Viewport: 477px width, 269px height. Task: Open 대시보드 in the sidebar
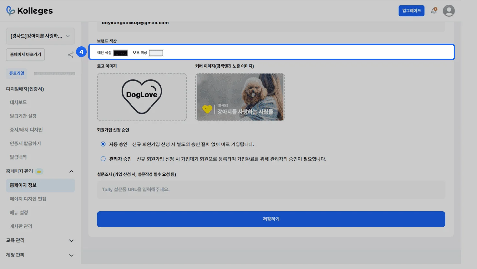[x=18, y=102]
